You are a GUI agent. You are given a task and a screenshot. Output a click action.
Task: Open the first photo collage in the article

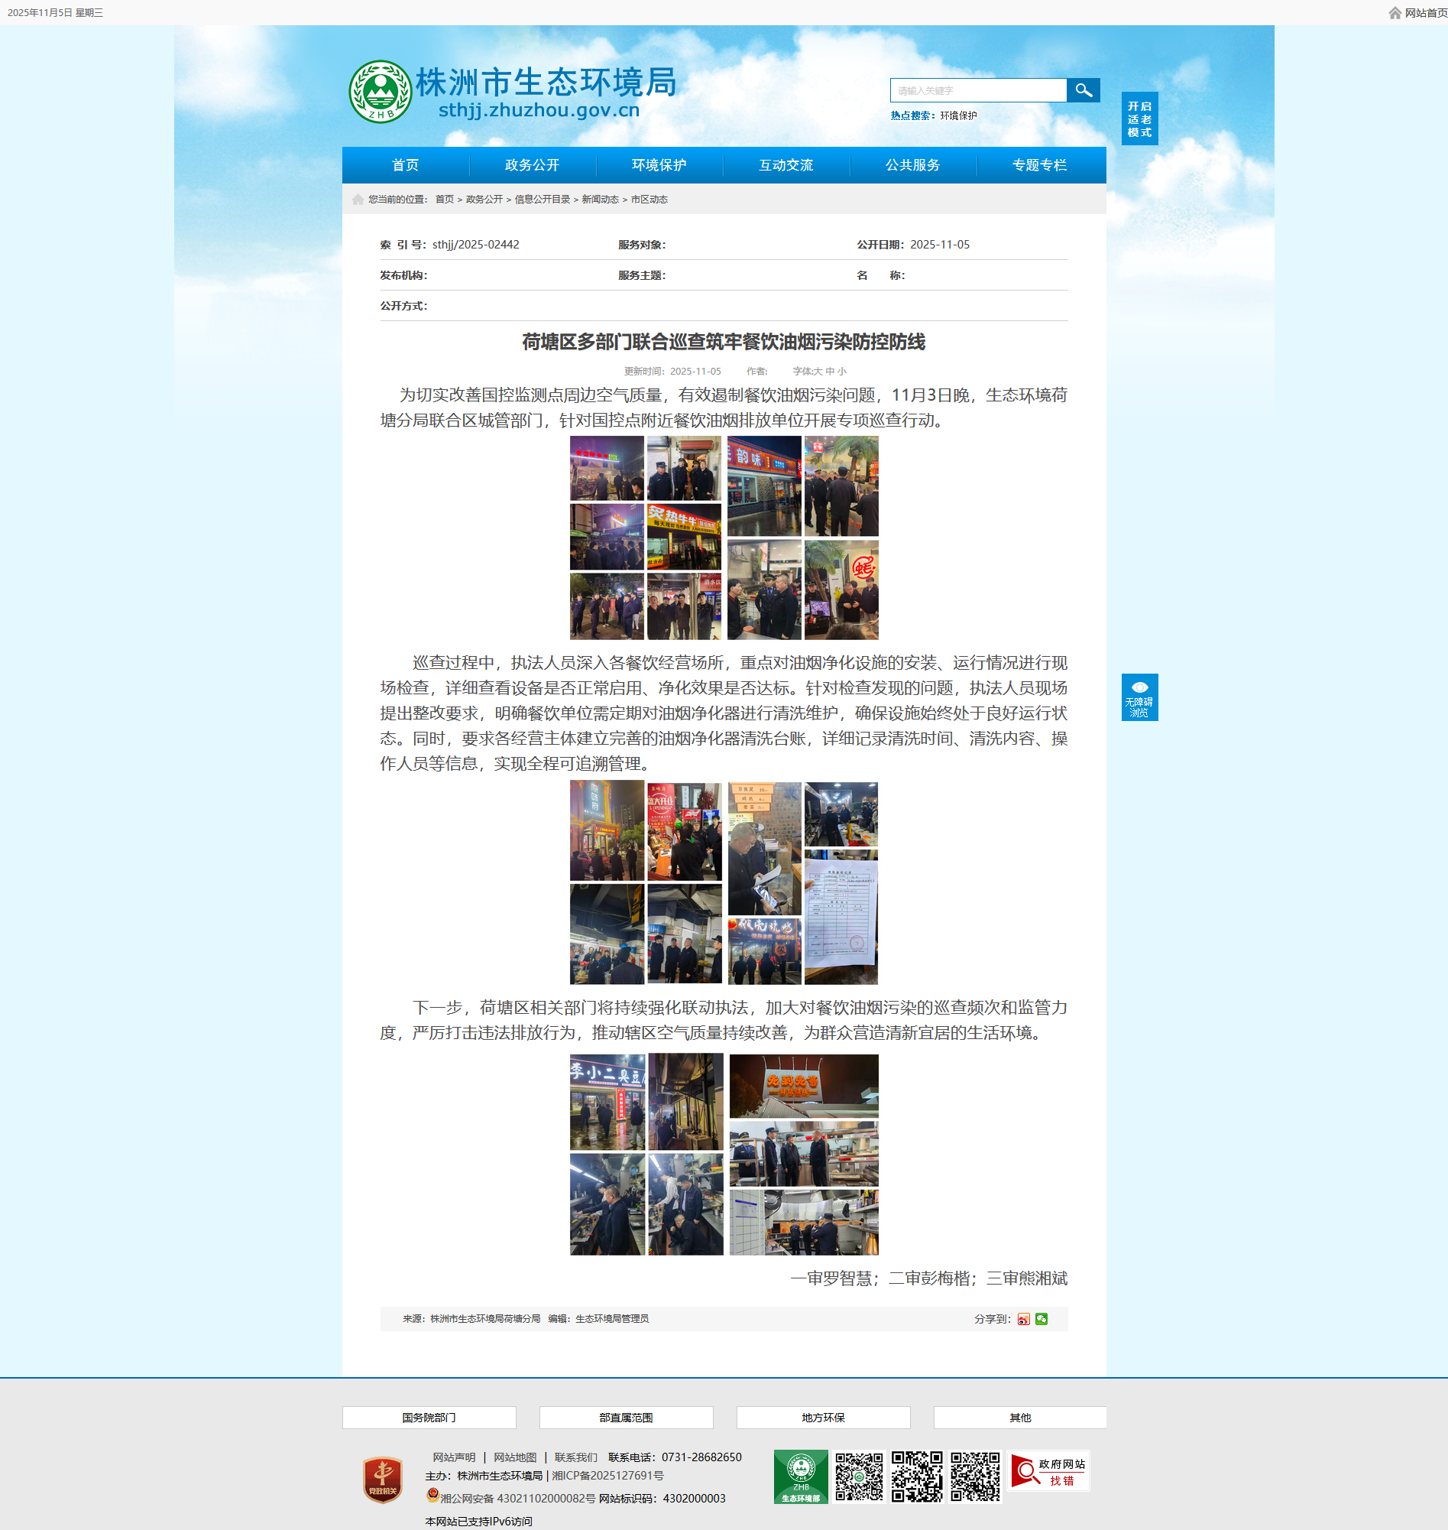(x=723, y=538)
